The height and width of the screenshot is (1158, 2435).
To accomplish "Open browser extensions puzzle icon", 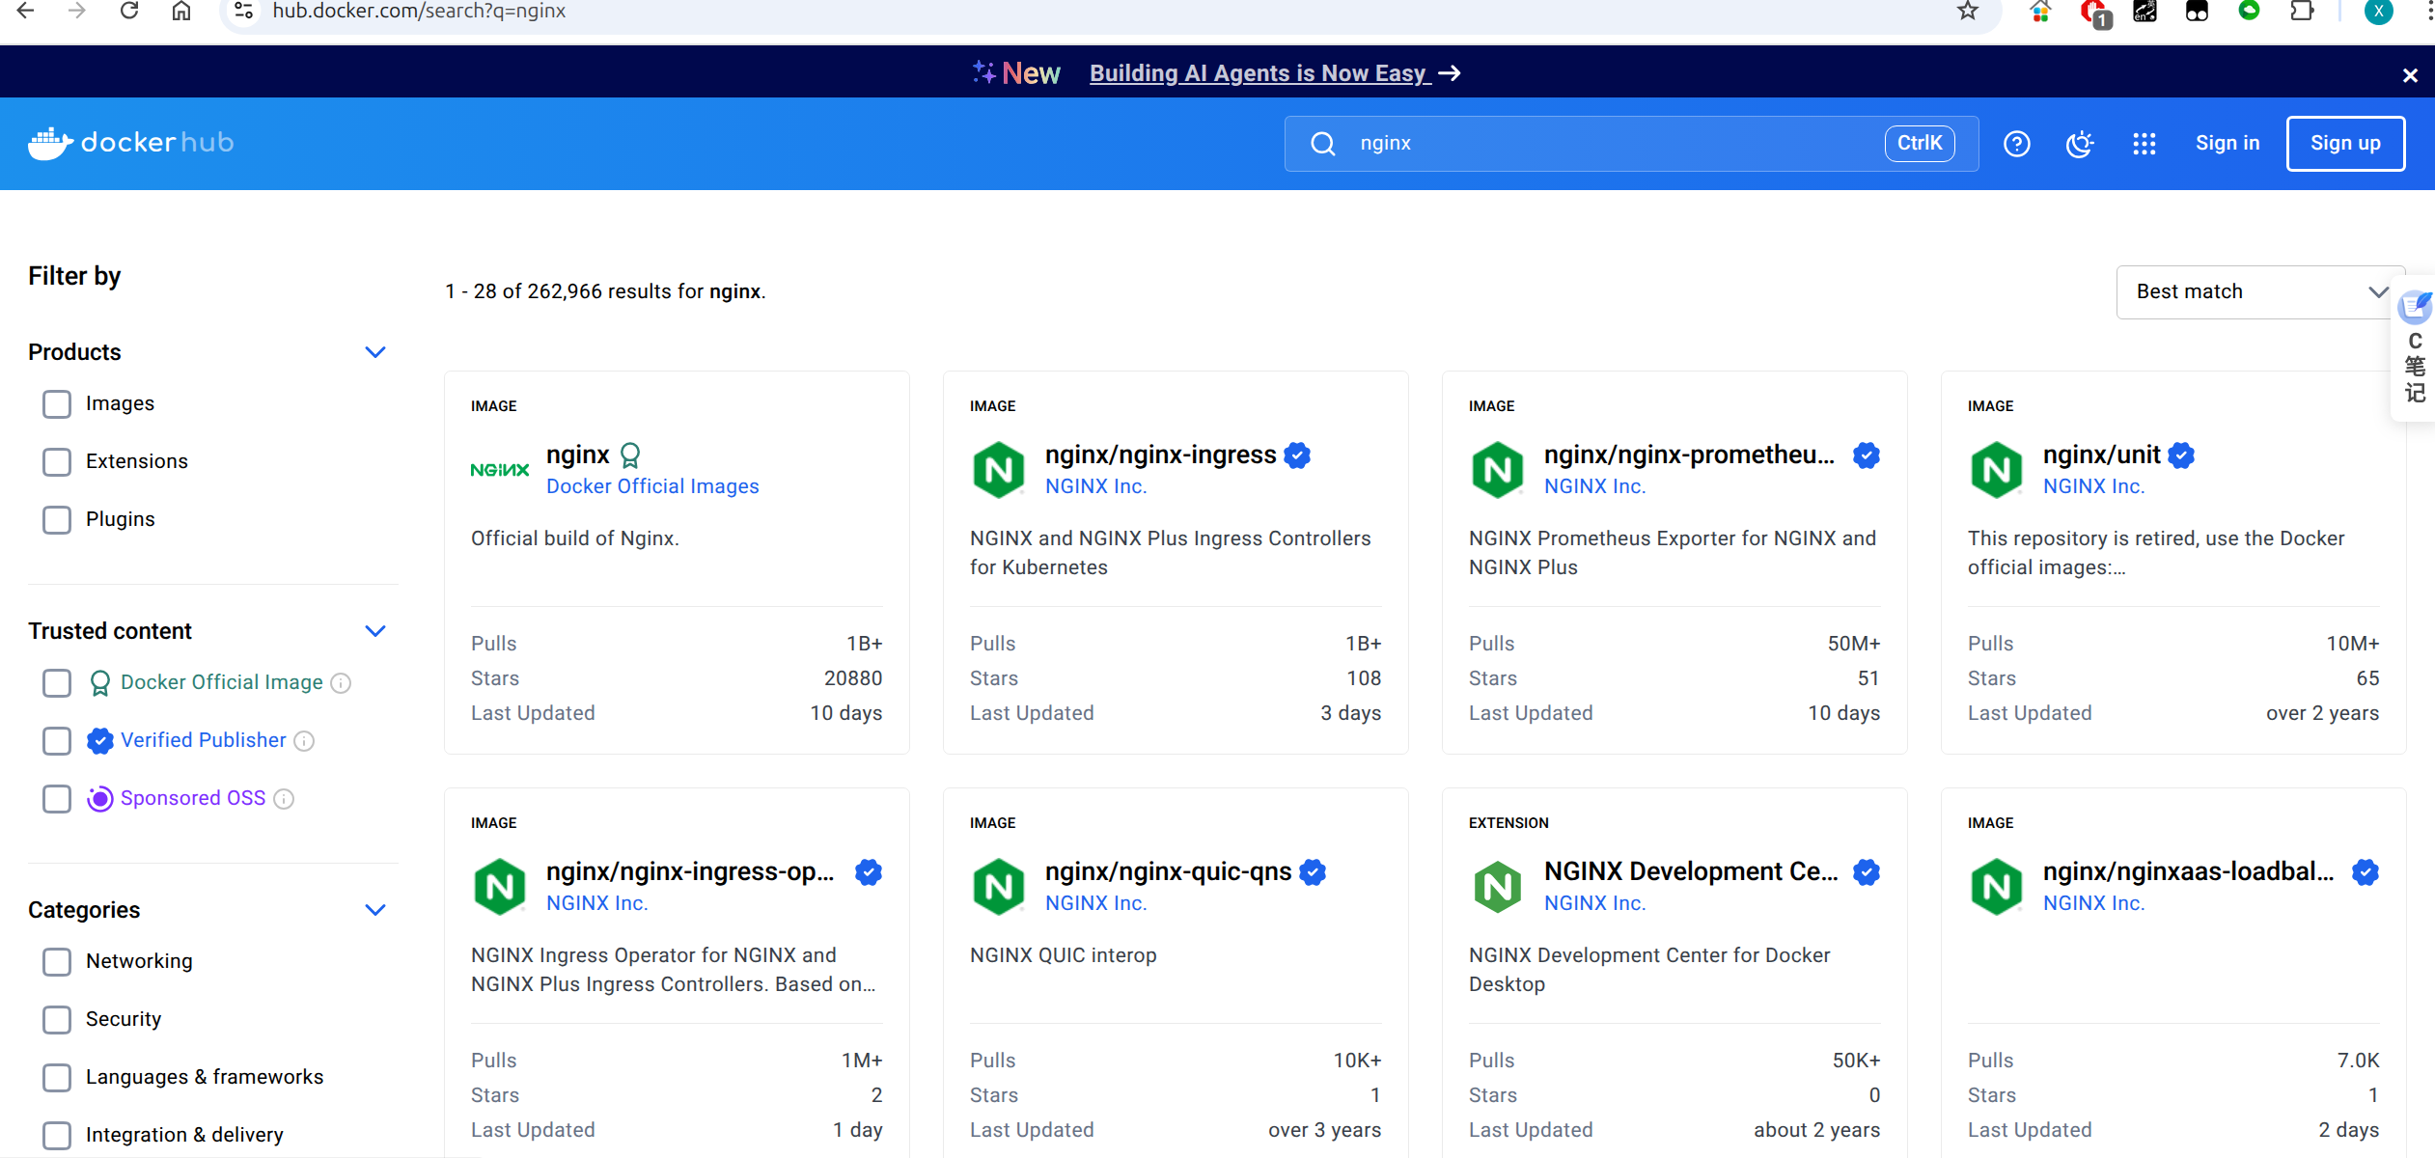I will [2302, 12].
